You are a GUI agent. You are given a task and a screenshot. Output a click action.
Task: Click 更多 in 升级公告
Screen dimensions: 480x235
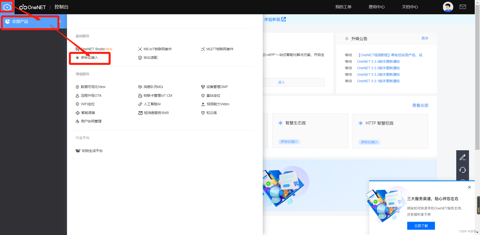pyautogui.click(x=425, y=38)
